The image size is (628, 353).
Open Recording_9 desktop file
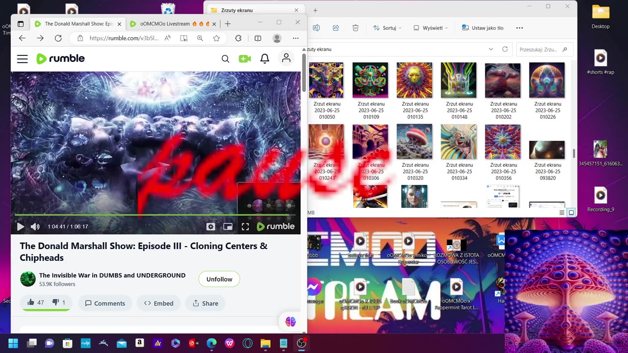[x=601, y=199]
